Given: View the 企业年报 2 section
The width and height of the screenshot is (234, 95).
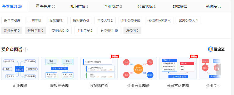Looking at the screenshot, I should (84, 31).
